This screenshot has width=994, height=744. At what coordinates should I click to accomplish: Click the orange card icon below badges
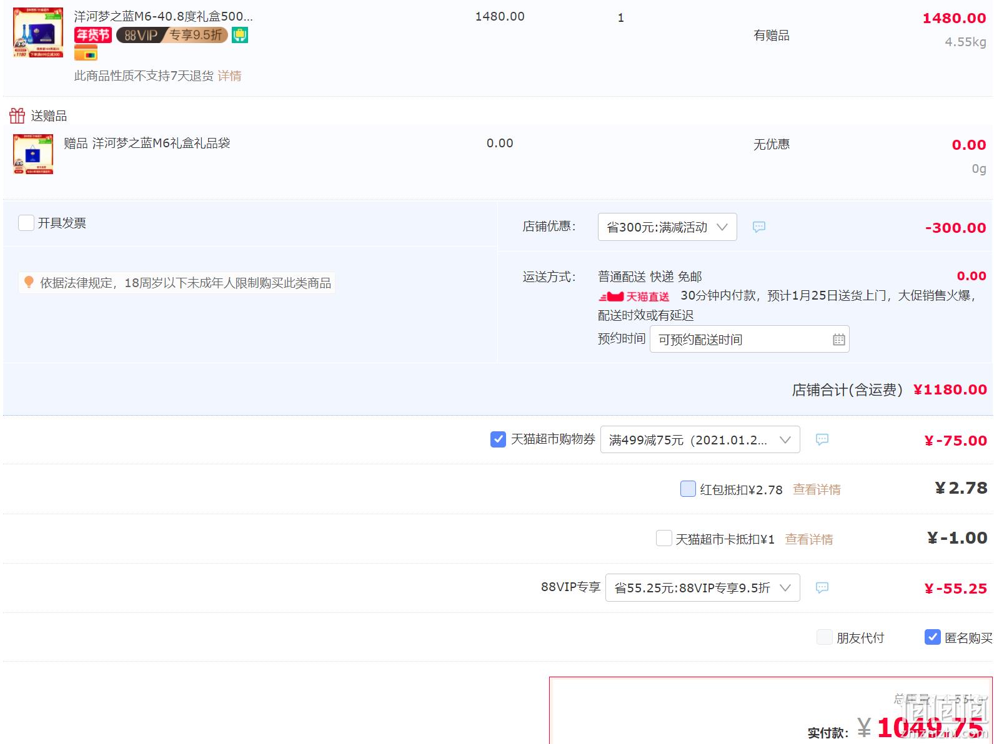[x=86, y=53]
